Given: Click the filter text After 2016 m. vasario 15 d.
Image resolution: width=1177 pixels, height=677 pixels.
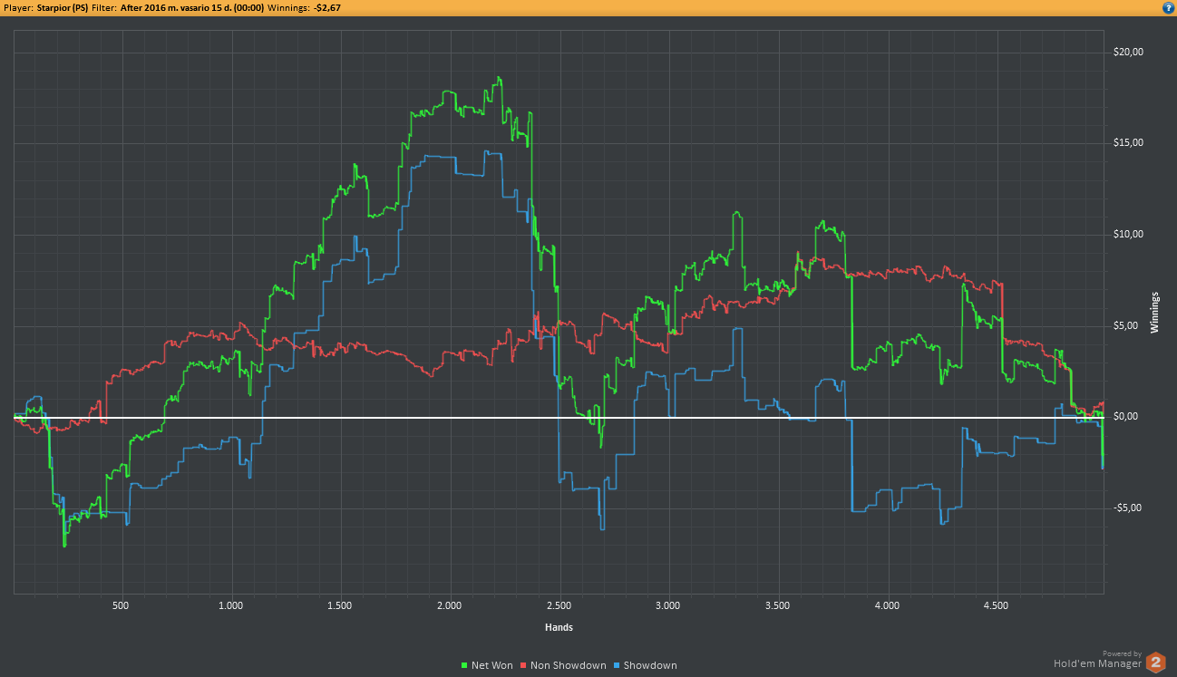Looking at the screenshot, I should click(x=177, y=7).
